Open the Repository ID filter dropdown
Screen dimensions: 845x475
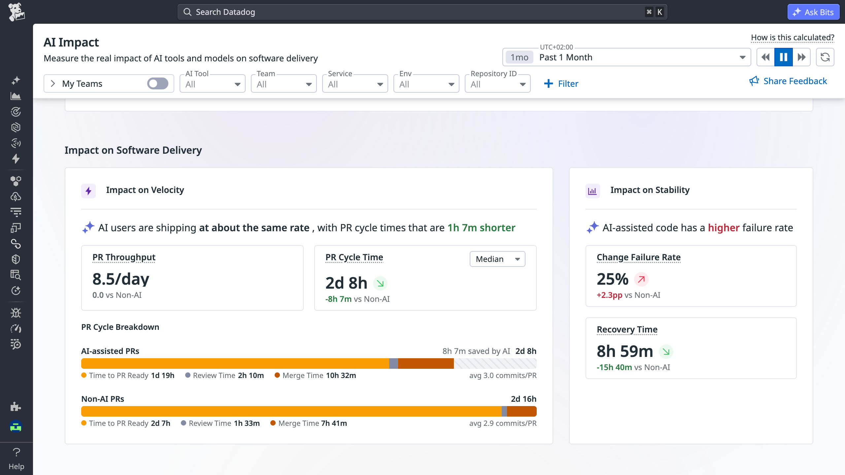498,83
